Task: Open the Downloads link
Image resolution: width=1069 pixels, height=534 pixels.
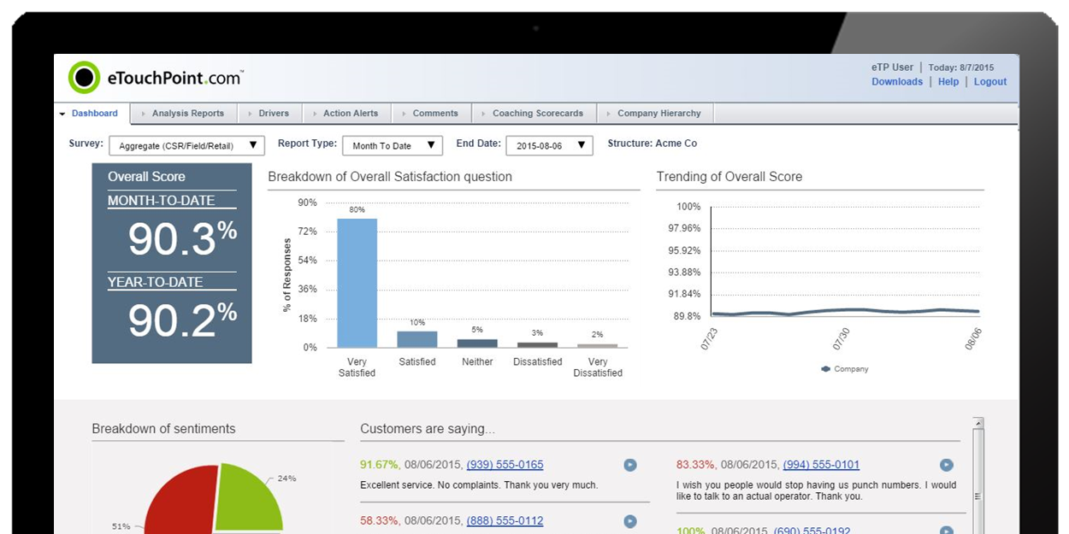Action: (x=897, y=82)
